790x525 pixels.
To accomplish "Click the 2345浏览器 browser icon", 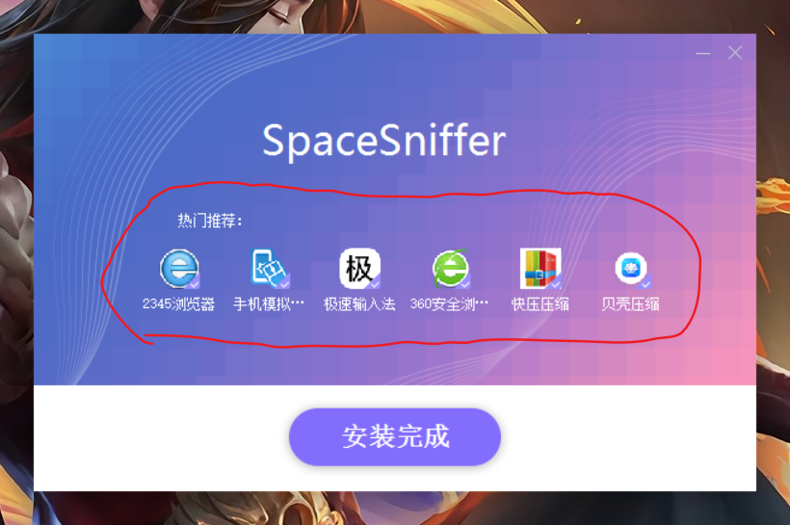I will [179, 269].
